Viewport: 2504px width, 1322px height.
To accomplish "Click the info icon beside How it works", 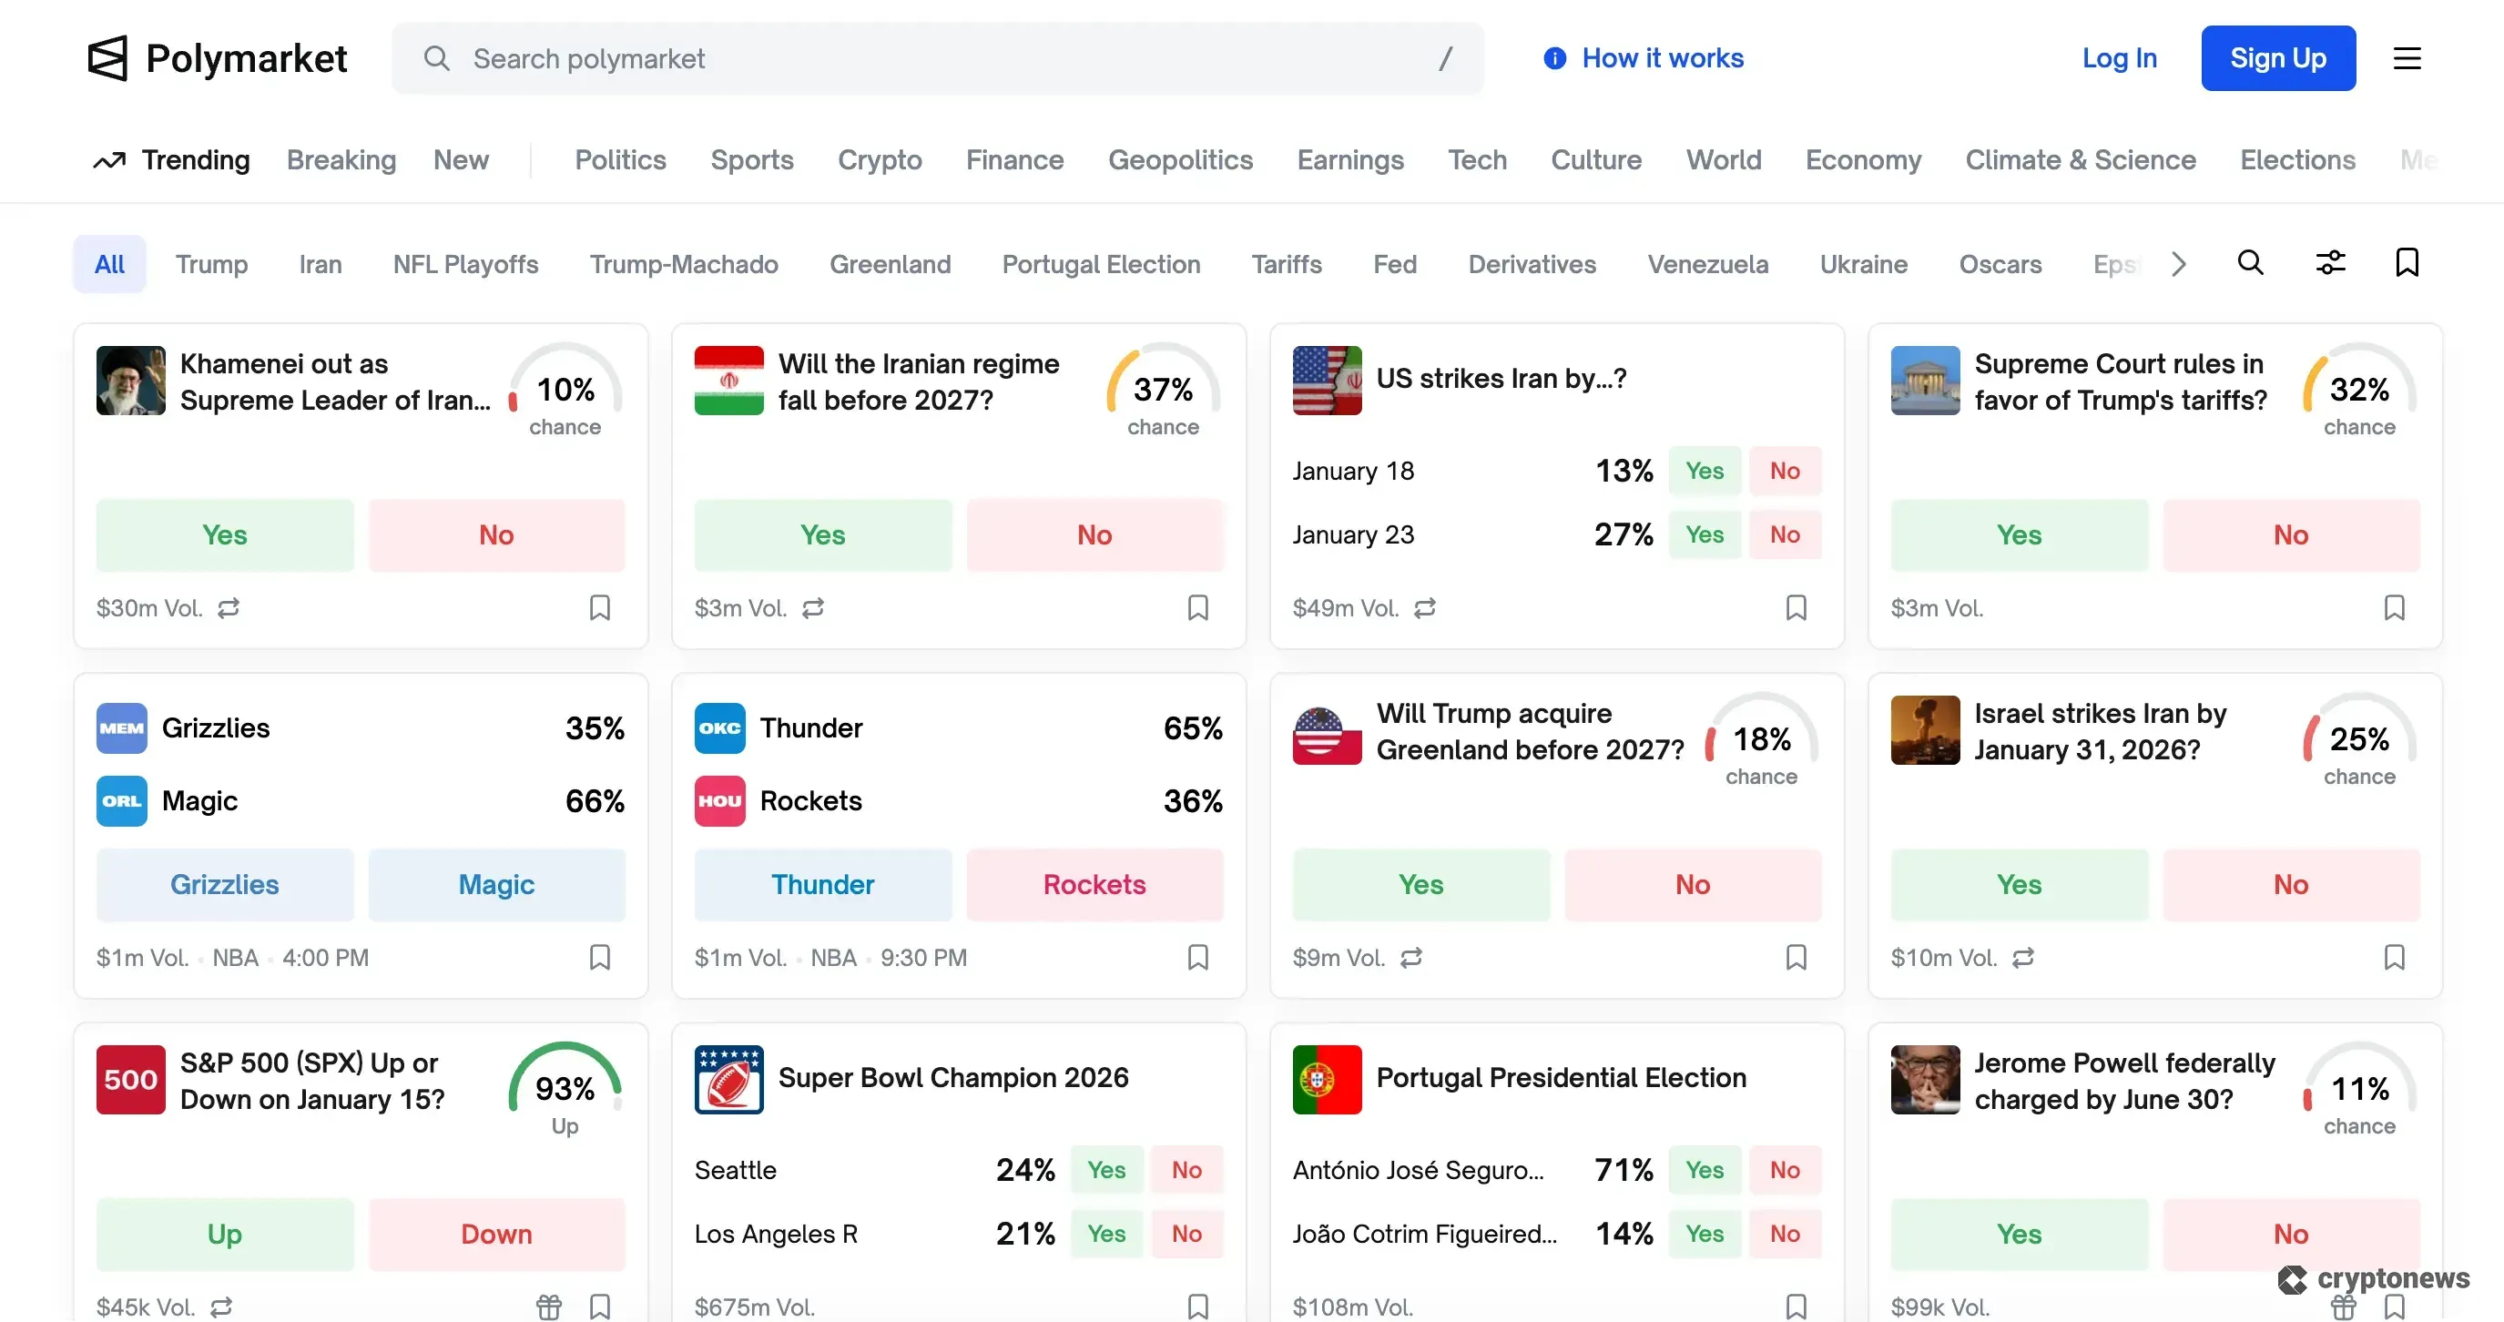I will [1554, 58].
